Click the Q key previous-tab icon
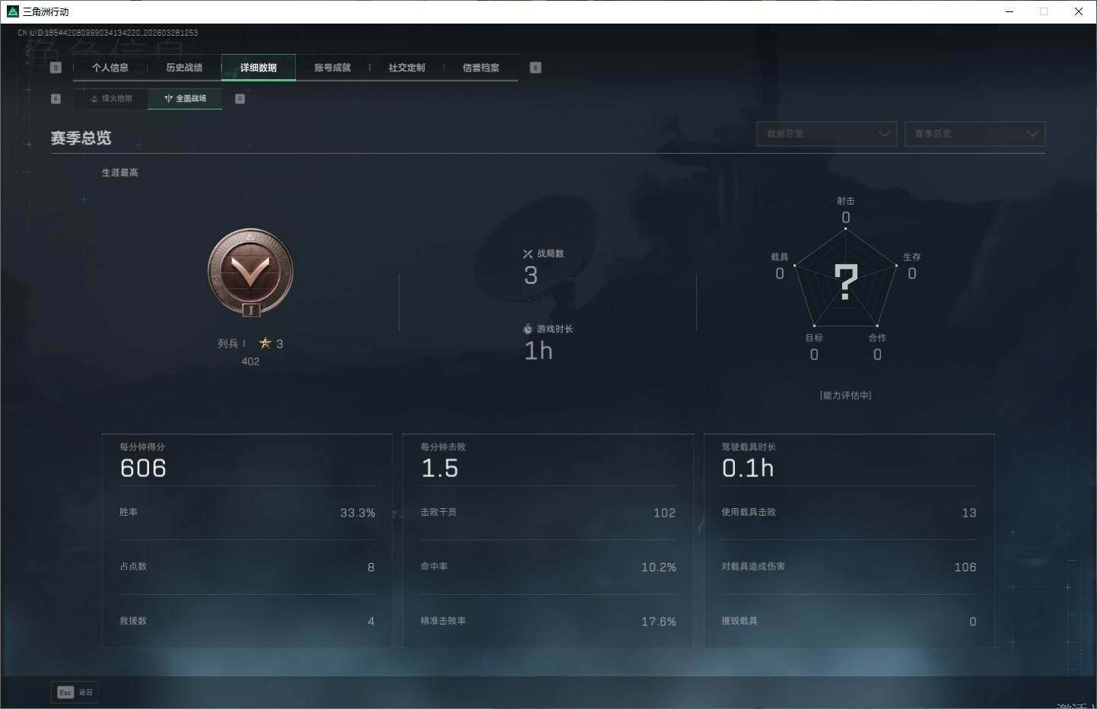The image size is (1097, 709). point(56,68)
